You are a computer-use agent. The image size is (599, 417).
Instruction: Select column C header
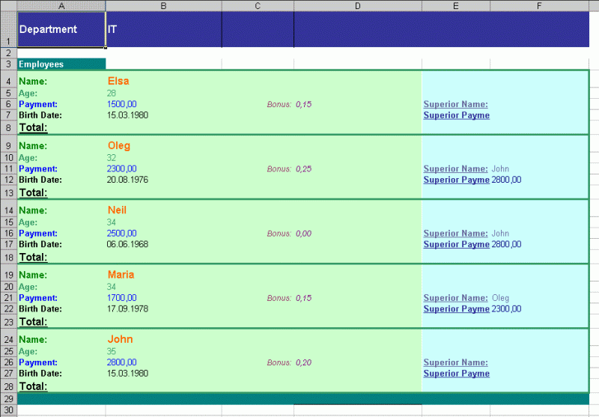point(258,6)
